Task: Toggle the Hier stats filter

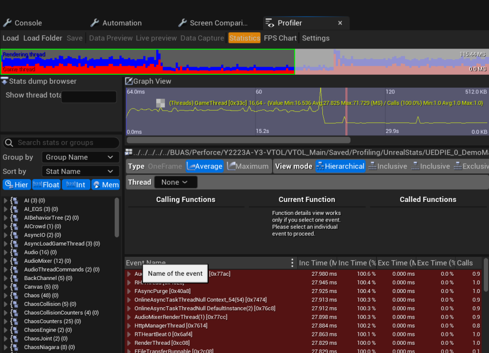Action: point(17,185)
